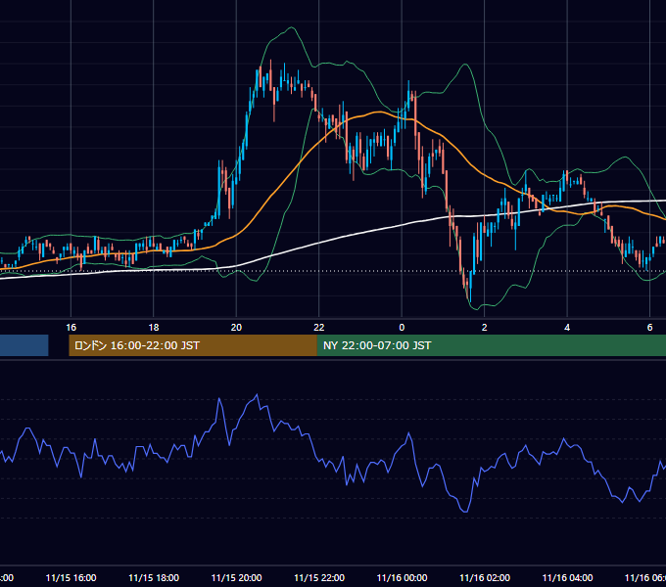Click the blue session bar before London
Screen dimensions: 666x587
24,345
